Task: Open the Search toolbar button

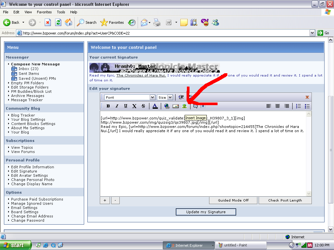Action: click(x=86, y=22)
